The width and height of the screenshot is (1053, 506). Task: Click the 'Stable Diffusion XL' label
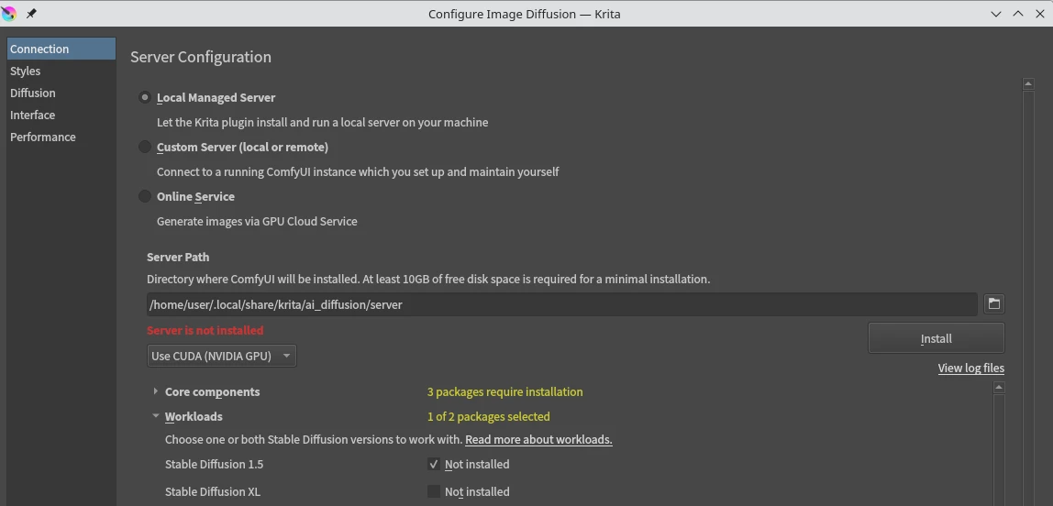pyautogui.click(x=213, y=492)
